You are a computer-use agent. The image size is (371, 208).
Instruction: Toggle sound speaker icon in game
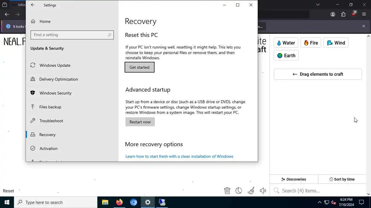click(263, 191)
